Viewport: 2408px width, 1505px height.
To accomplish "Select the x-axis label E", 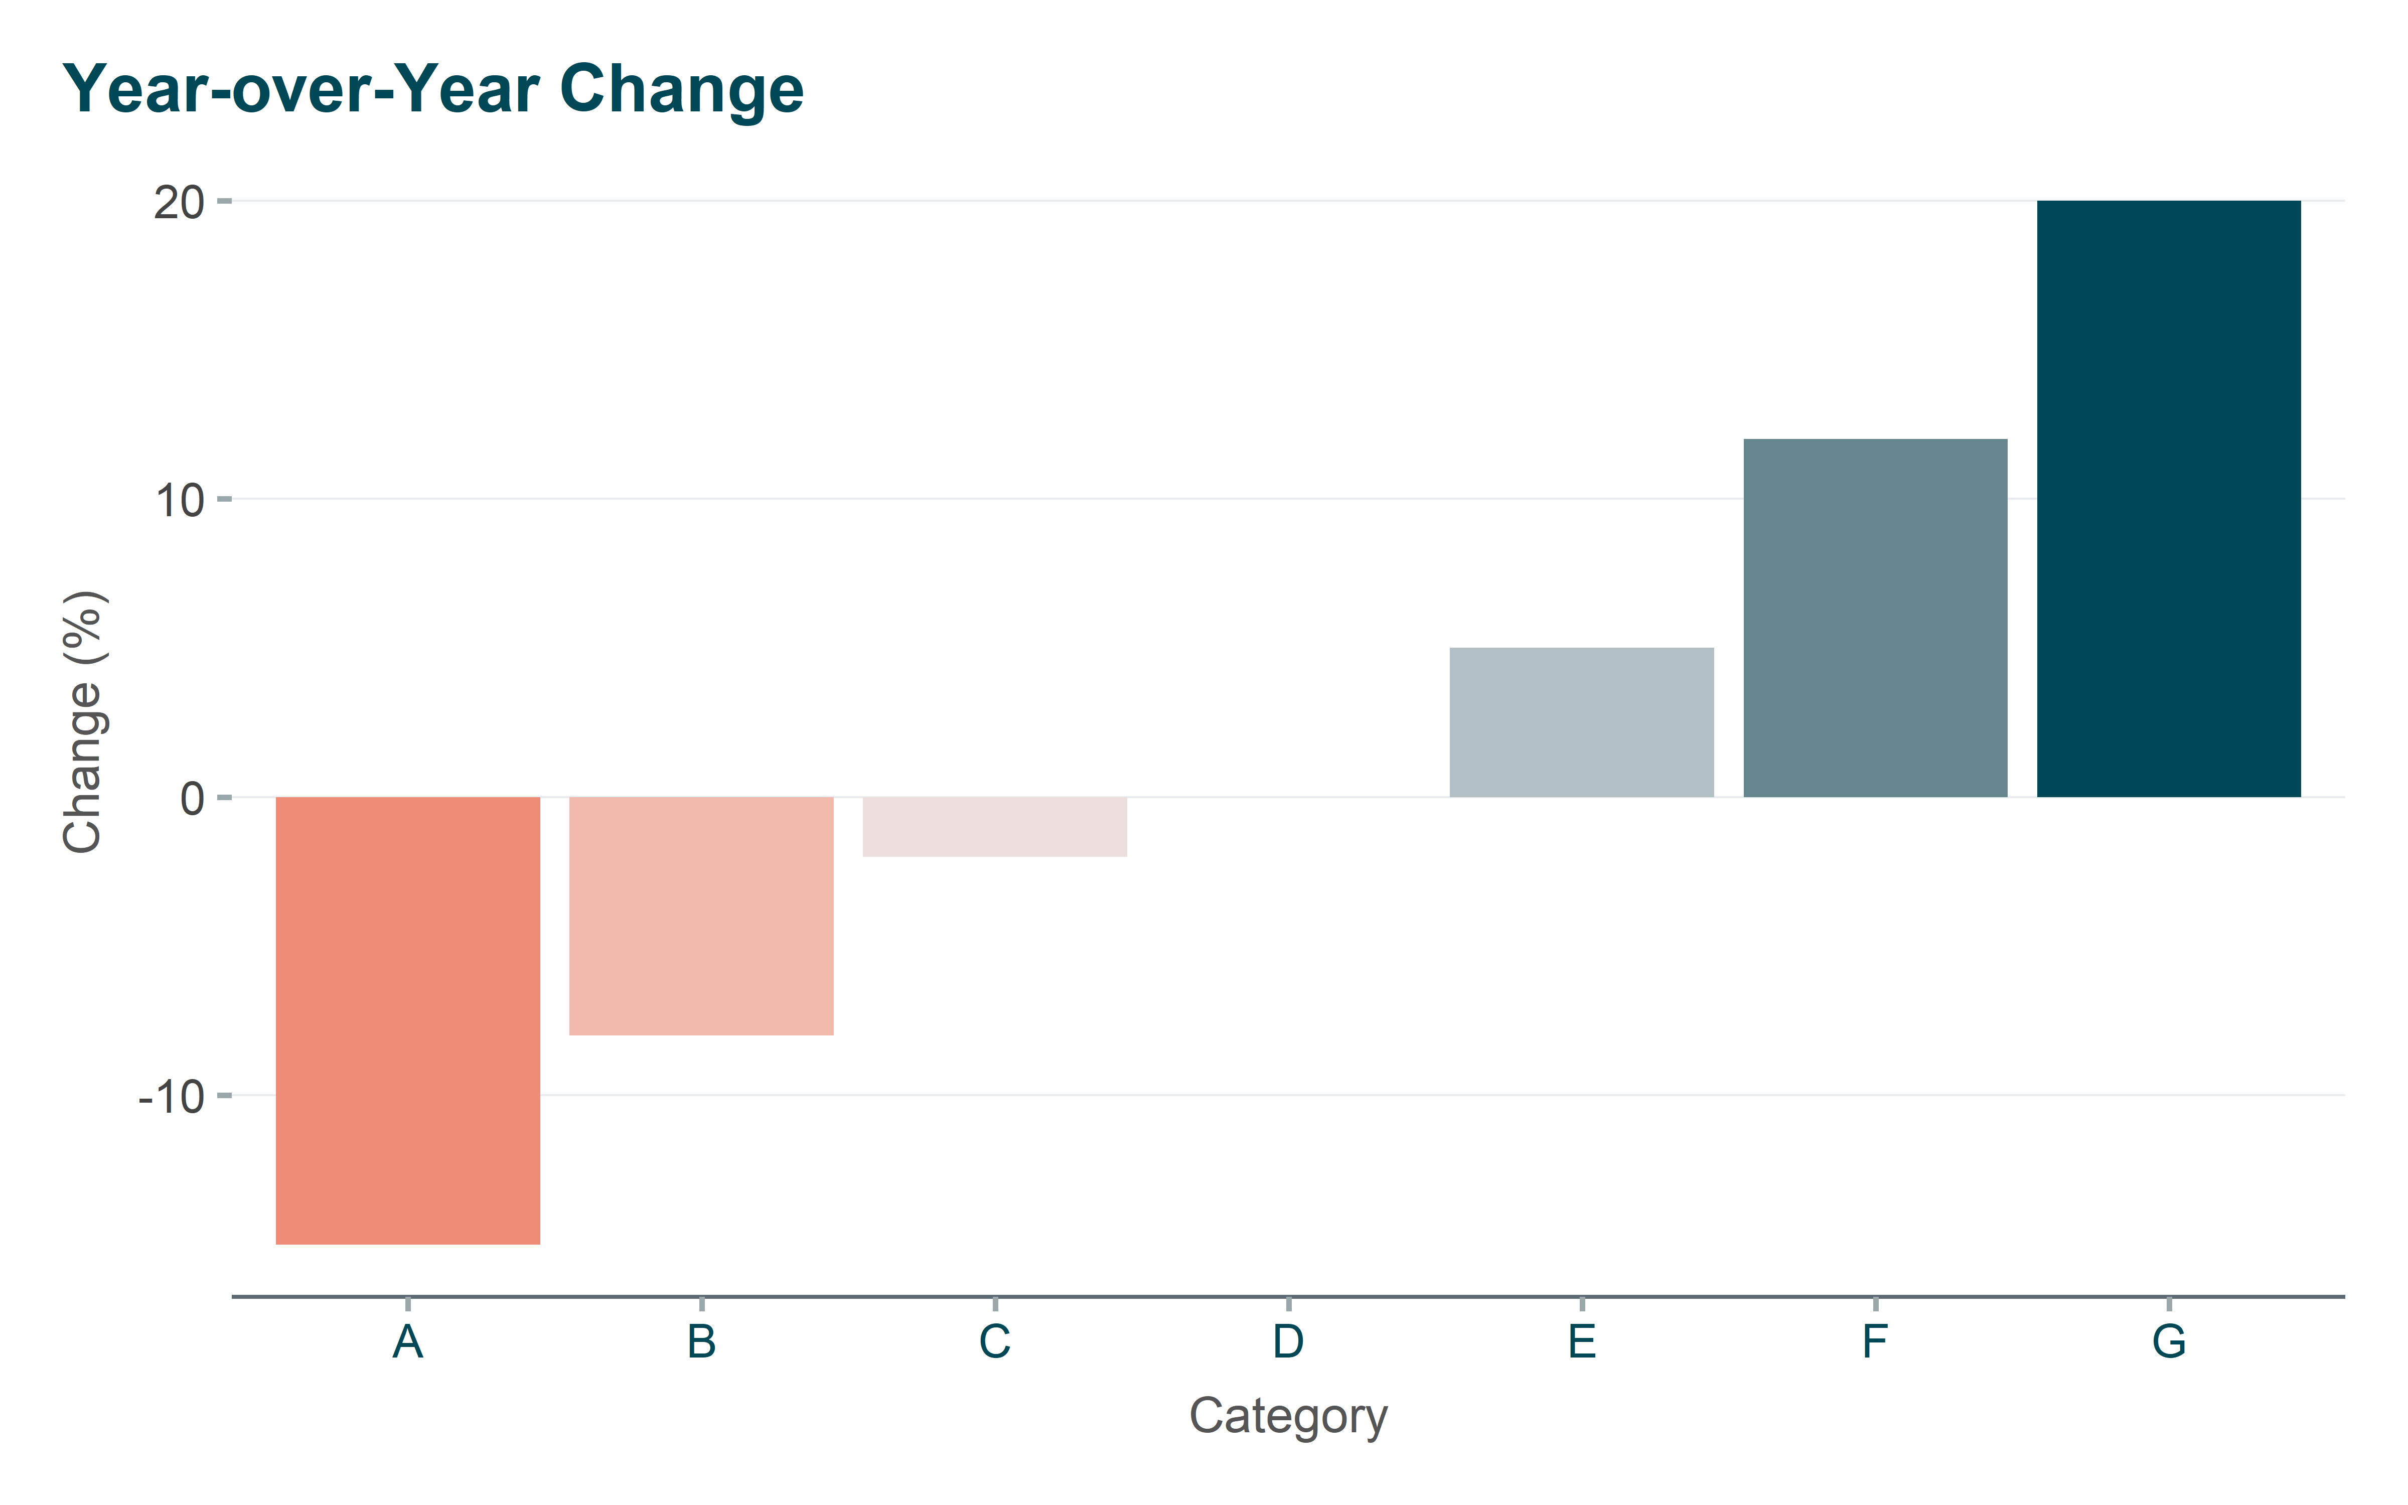I will 1582,1342.
